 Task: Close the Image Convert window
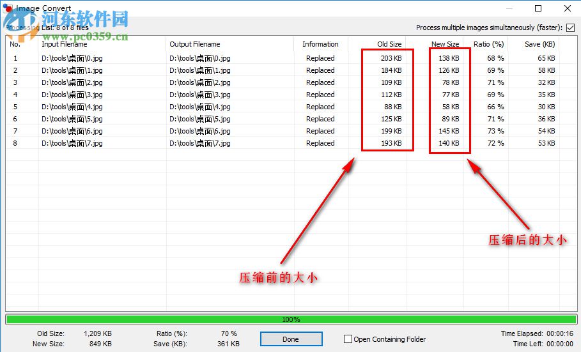click(568, 8)
